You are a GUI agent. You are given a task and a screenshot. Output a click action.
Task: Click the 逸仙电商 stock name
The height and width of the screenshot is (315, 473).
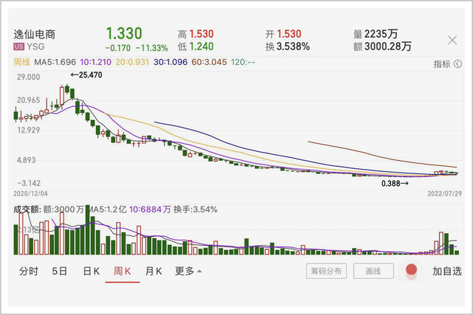(x=35, y=35)
